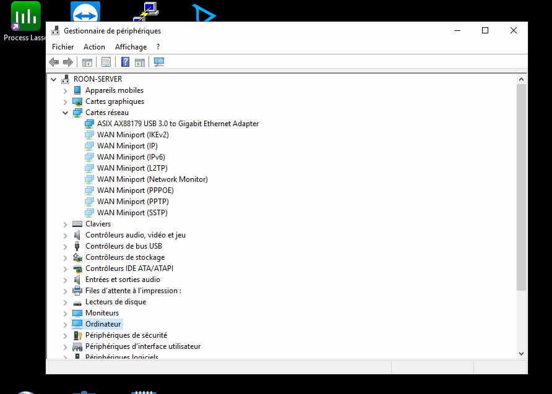The width and height of the screenshot is (552, 394).
Task: Expand Périphériques de sécurité chevron
Action: click(65, 336)
